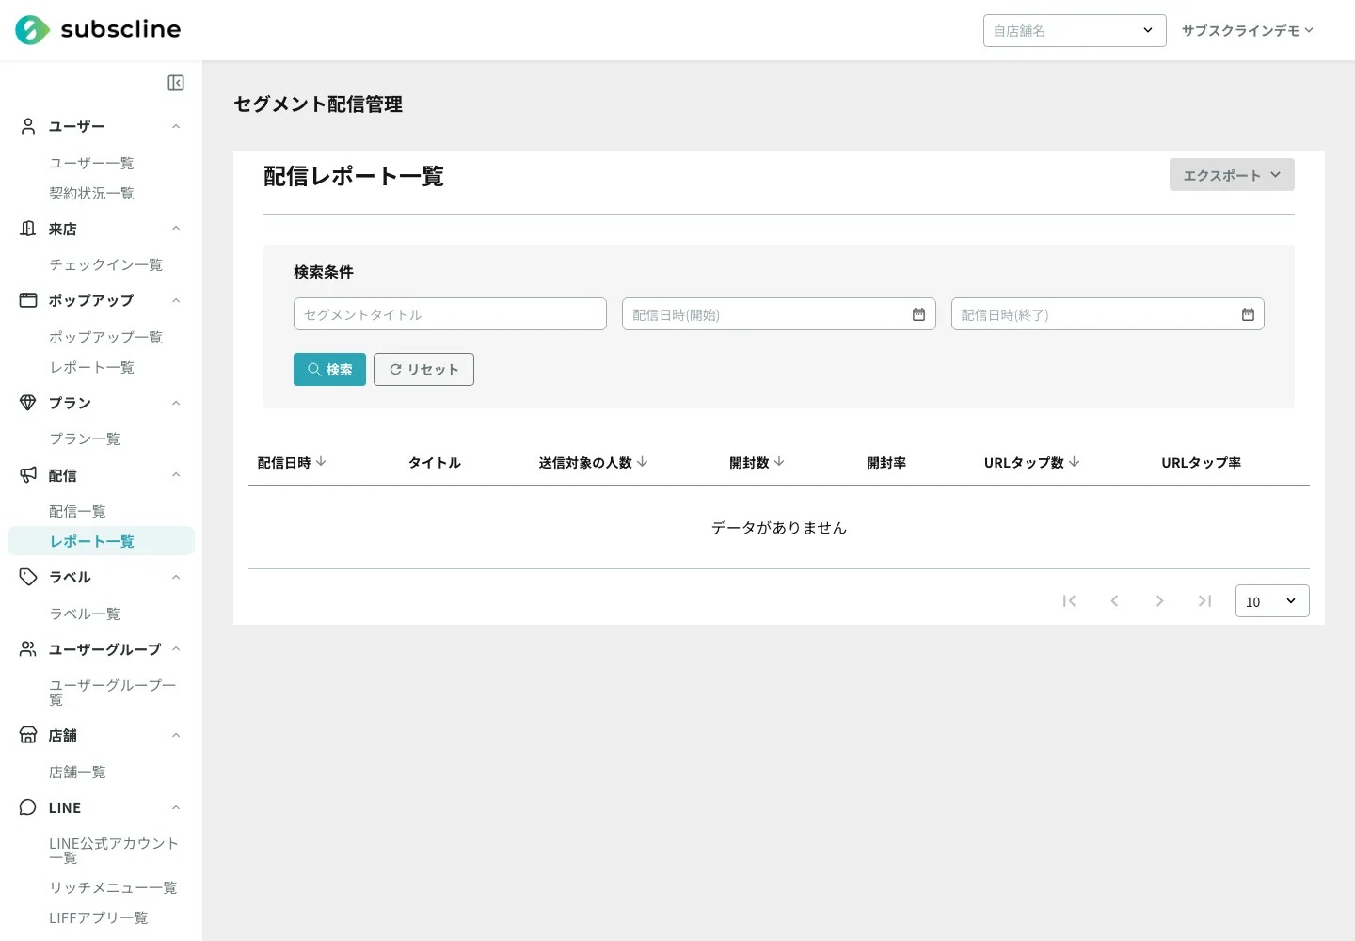Viewport: 1355px width, 941px height.
Task: Click the プラン diamond icon
Action: 28,403
